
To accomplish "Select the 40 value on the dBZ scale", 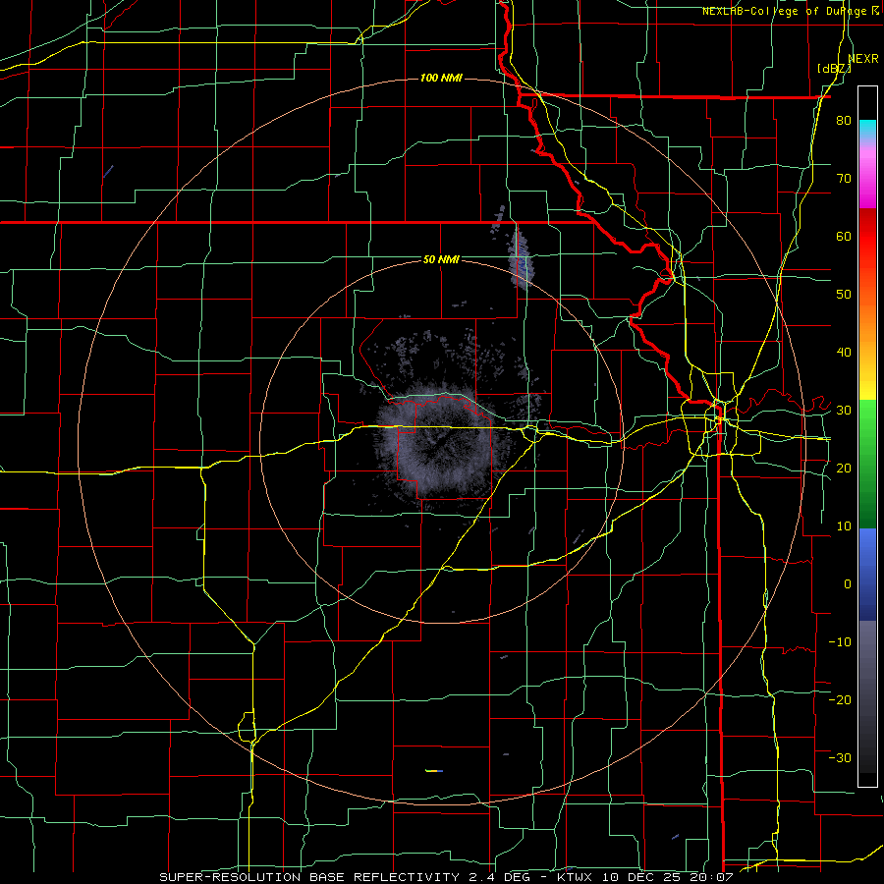I will pyautogui.click(x=844, y=353).
